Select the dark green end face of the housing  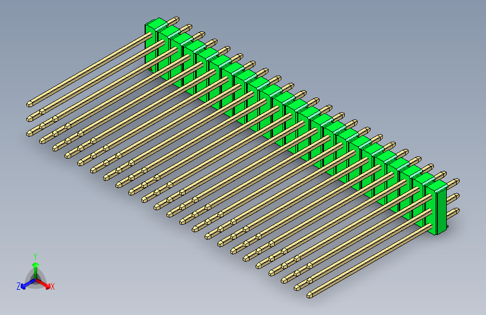[441, 211]
